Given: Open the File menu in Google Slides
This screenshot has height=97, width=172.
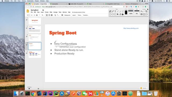Looking at the screenshot, I should tap(32, 12).
